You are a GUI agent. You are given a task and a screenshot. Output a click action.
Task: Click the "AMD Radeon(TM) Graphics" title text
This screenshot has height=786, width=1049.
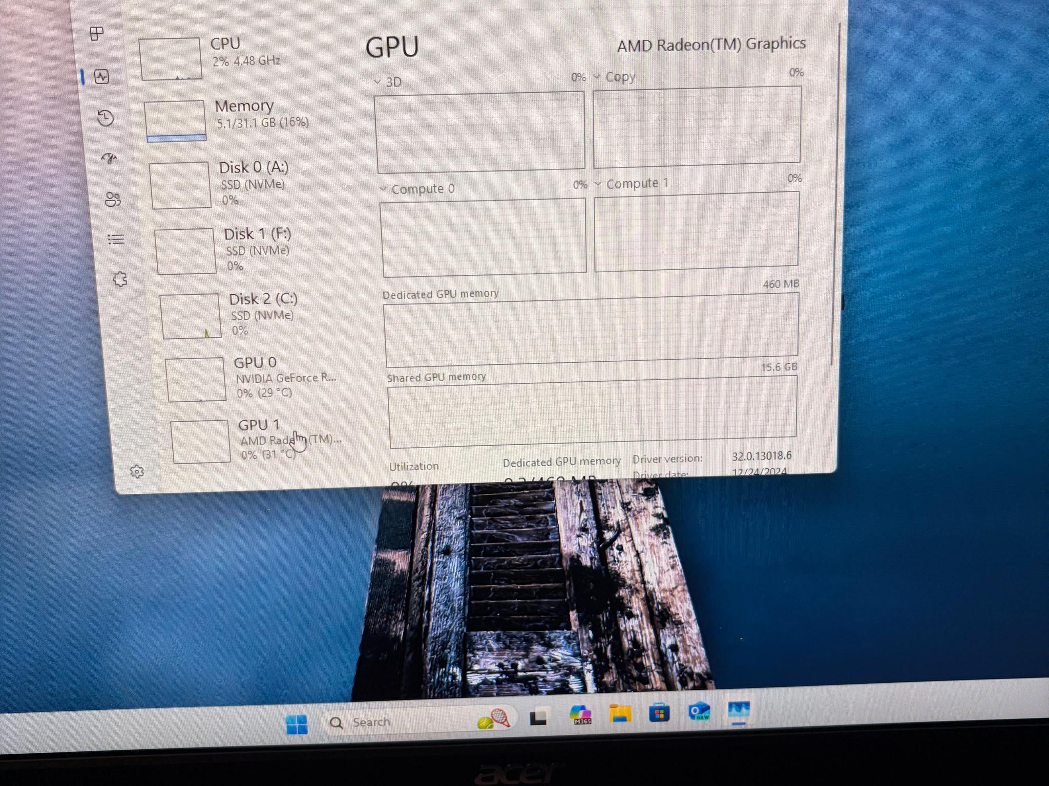[x=711, y=45]
